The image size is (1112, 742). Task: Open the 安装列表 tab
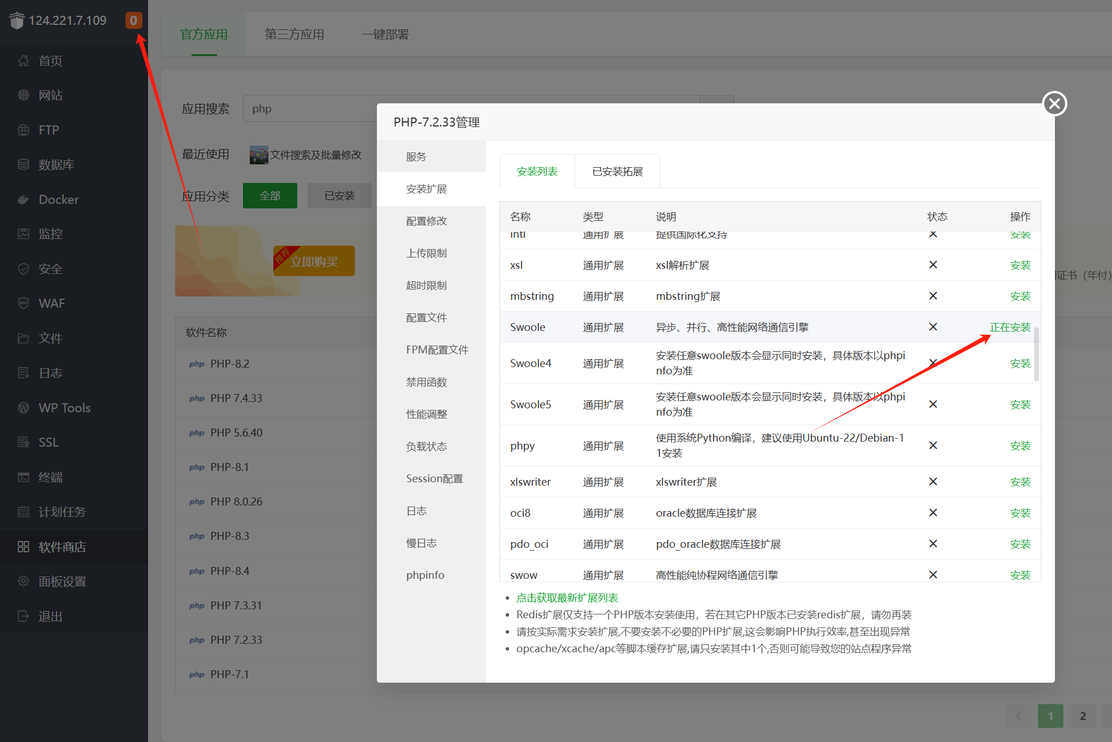(537, 171)
